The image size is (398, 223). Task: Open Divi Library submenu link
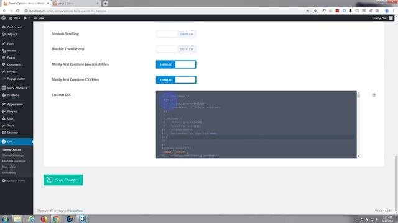coord(9,173)
